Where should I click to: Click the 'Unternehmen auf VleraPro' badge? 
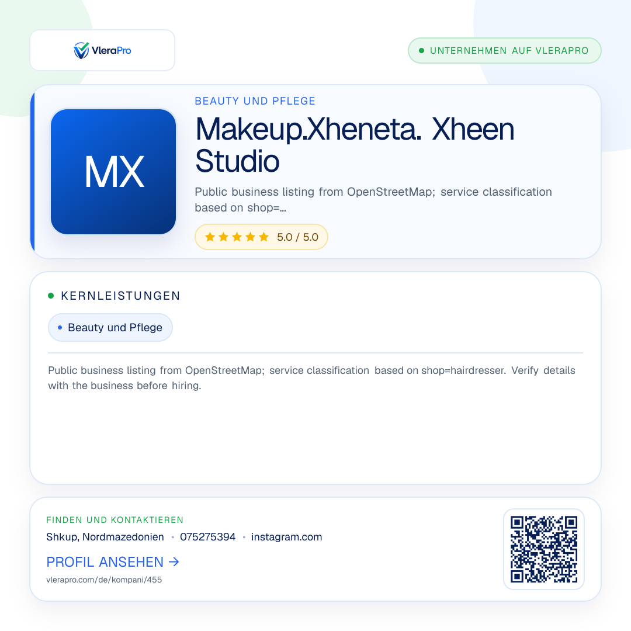point(504,51)
